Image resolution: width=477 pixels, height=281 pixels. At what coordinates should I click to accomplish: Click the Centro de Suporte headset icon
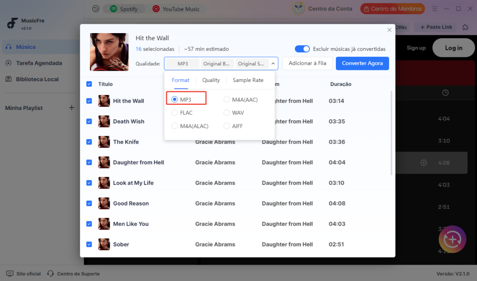[50, 274]
